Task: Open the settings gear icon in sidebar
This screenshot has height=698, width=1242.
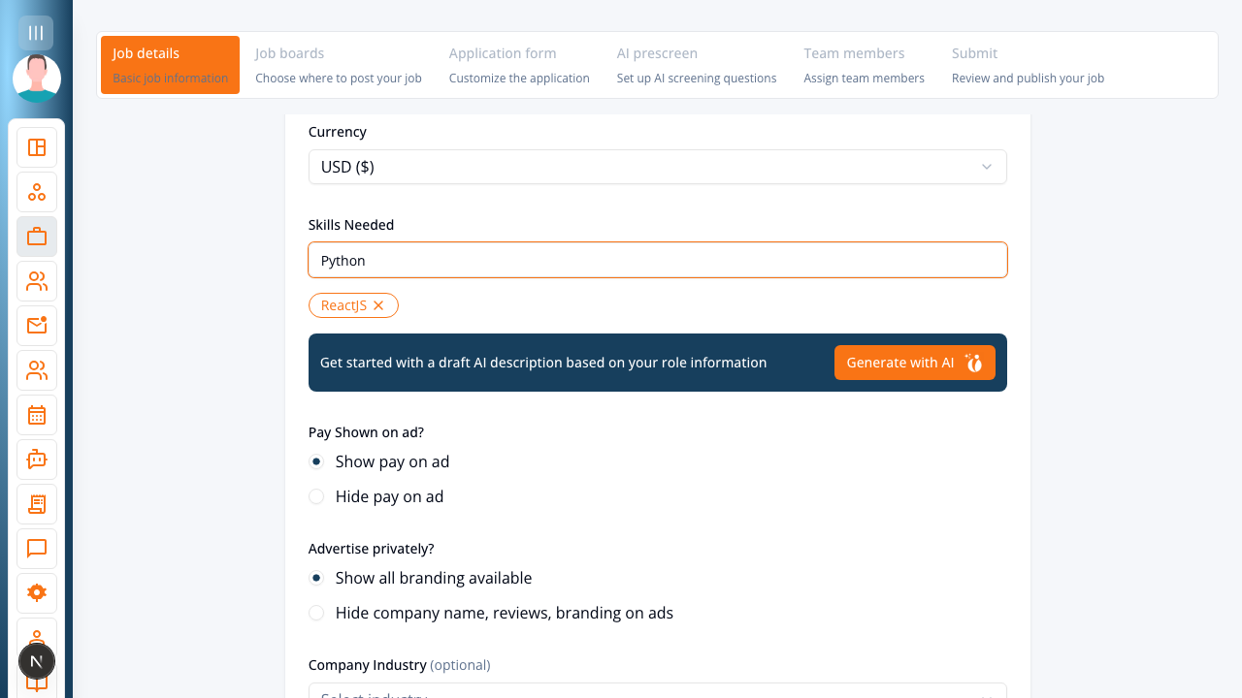Action: 37,593
